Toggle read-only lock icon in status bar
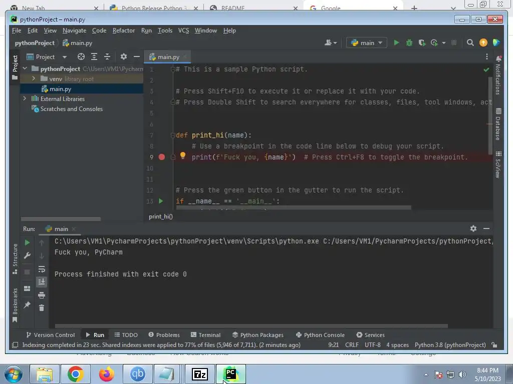This screenshot has width=513, height=384. (x=494, y=345)
